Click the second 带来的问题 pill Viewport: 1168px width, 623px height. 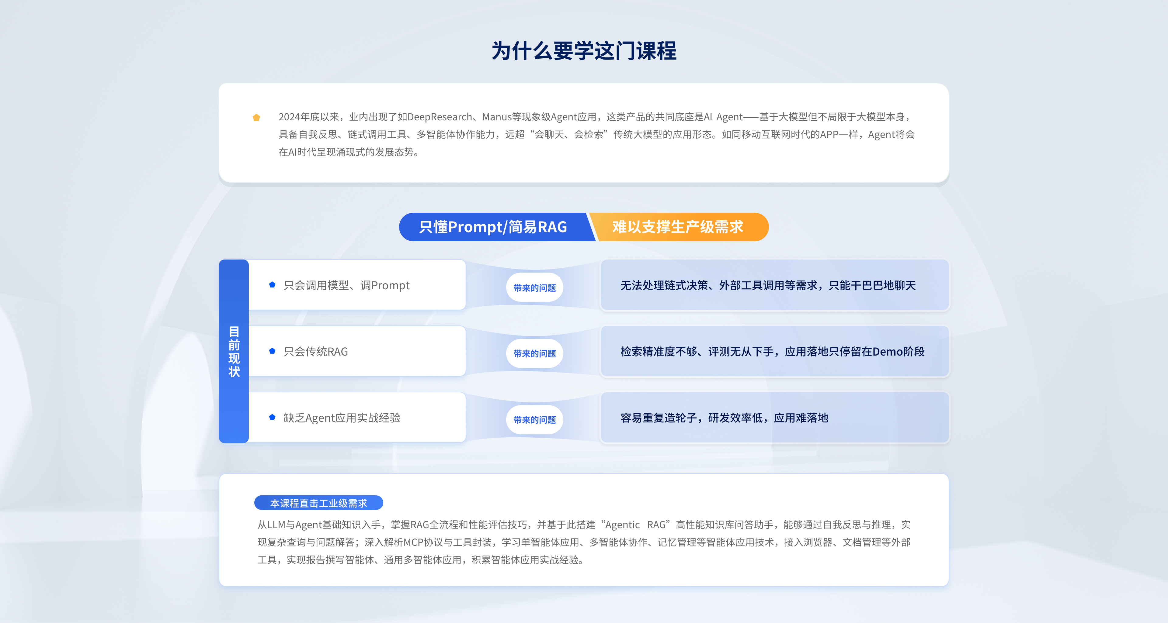coord(534,353)
